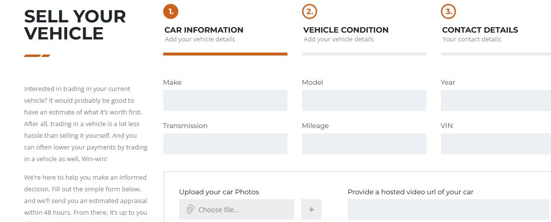Switch to Vehicle Condition tab
Image resolution: width=551 pixels, height=222 pixels.
pyautogui.click(x=346, y=30)
